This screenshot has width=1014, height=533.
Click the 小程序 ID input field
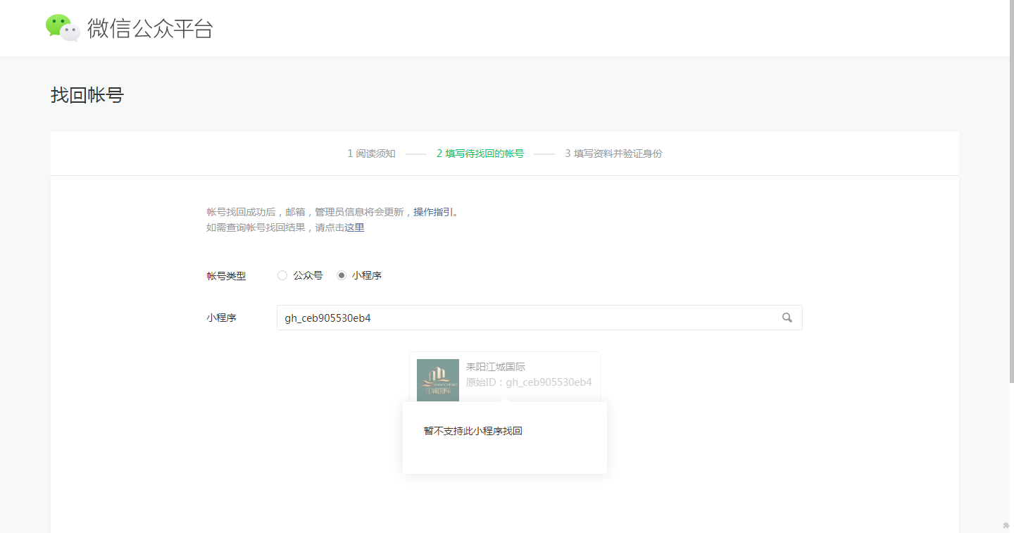(x=539, y=318)
